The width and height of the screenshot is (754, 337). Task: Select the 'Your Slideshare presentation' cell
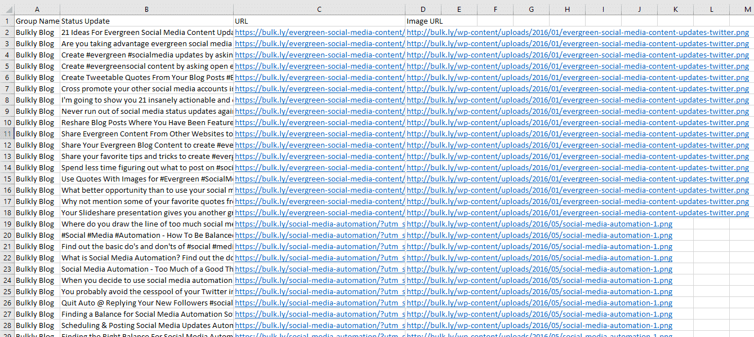pos(146,212)
